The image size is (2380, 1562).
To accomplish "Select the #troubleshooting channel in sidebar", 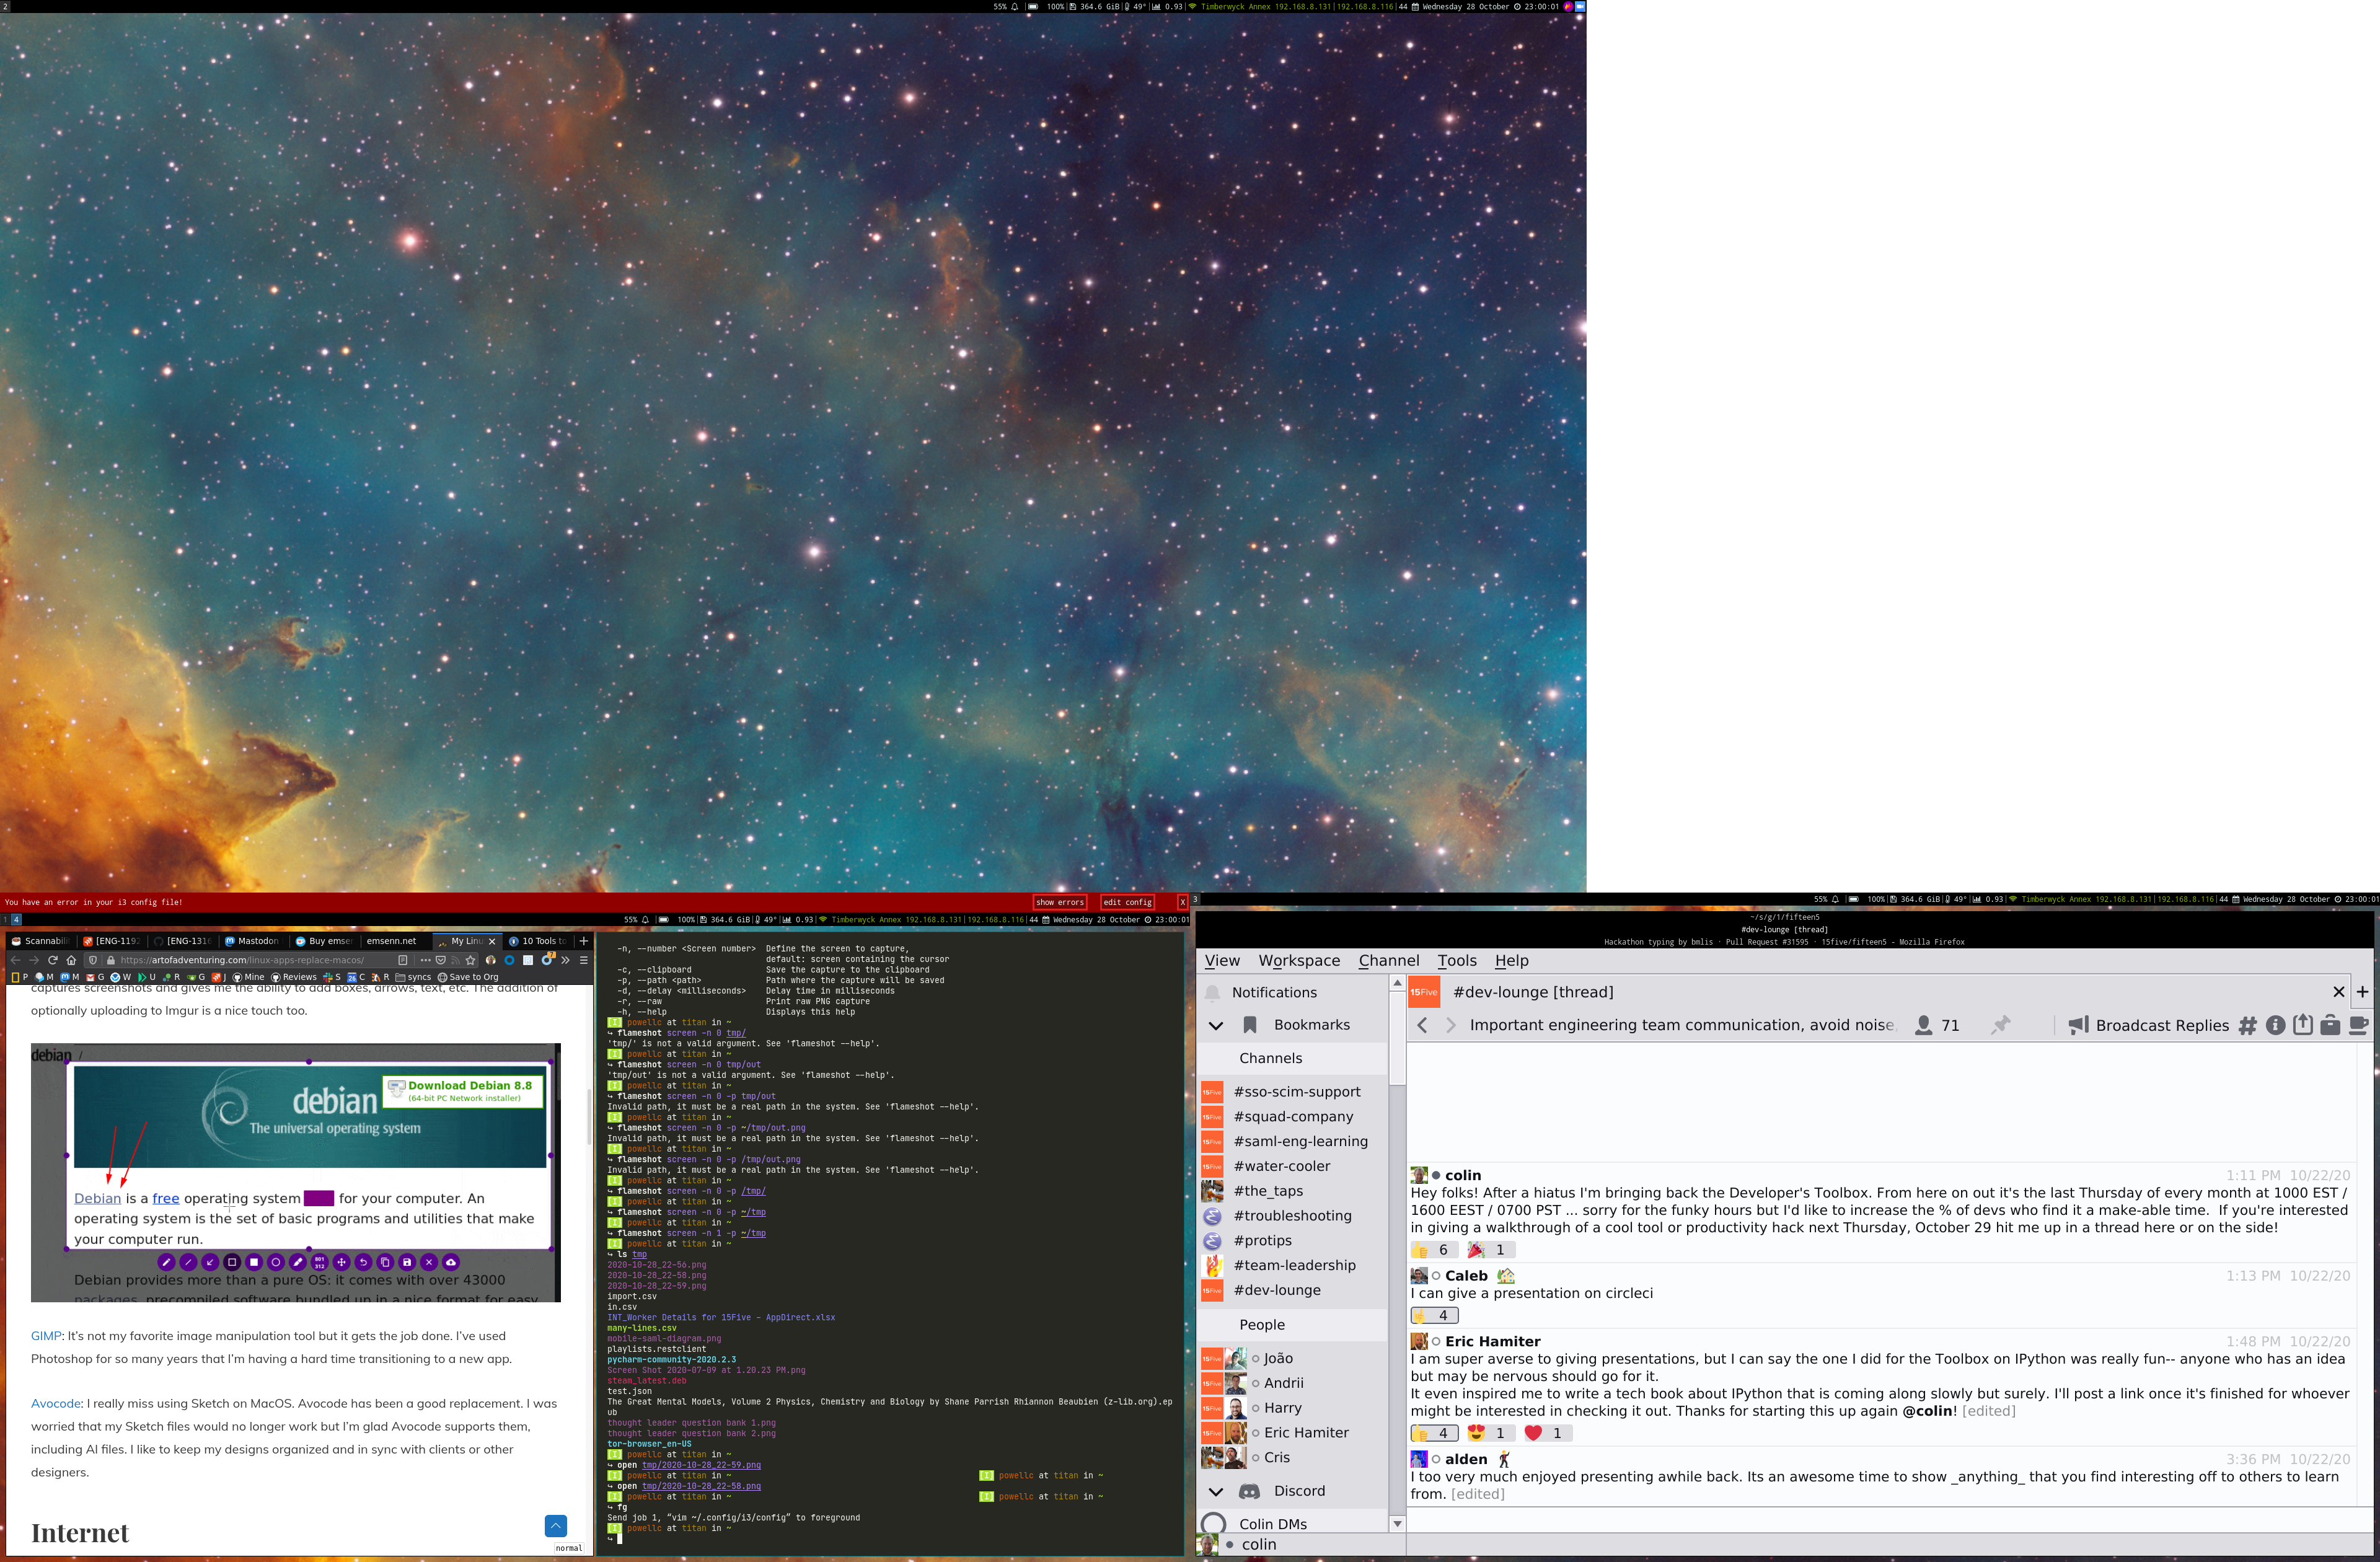I will pyautogui.click(x=1292, y=1216).
